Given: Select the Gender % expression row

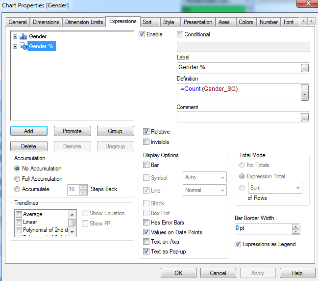Looking at the screenshot, I should click(x=41, y=46).
